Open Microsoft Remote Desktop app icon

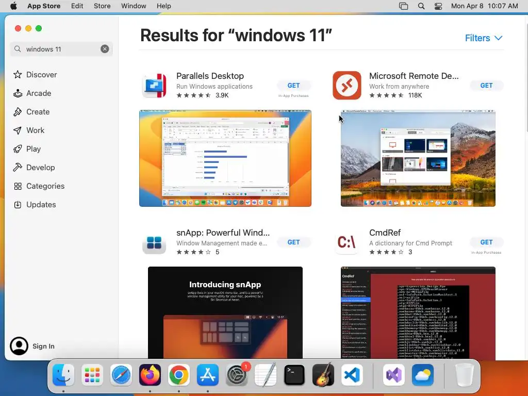tap(347, 85)
